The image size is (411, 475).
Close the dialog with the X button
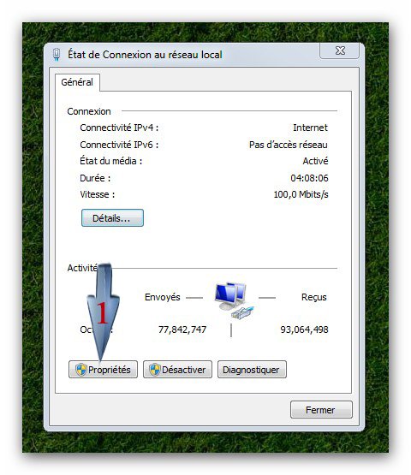(339, 50)
